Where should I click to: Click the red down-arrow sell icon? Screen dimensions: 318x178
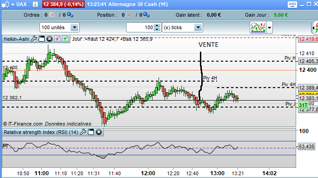(x=57, y=38)
